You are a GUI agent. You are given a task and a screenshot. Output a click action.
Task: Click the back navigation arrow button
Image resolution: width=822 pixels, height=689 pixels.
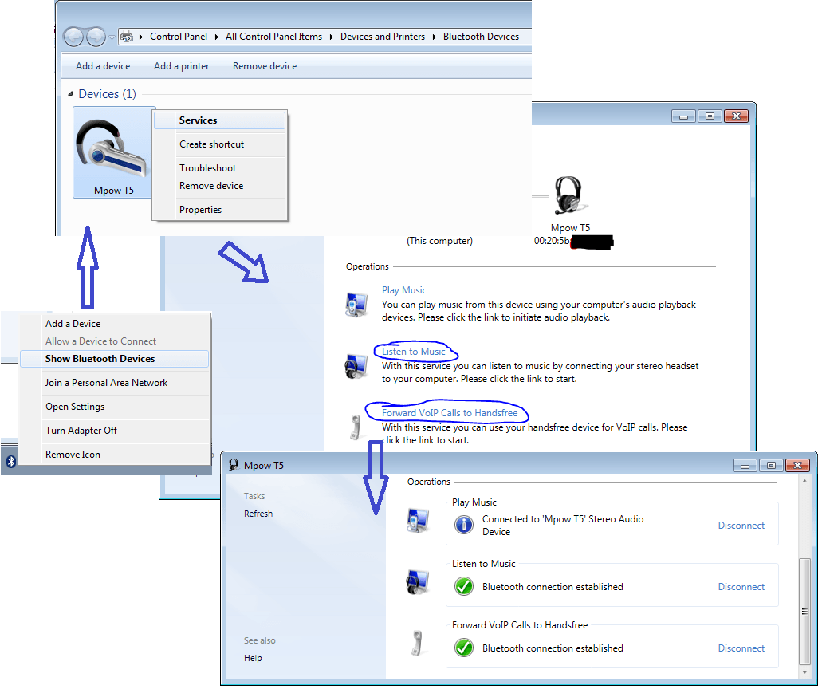(74, 37)
